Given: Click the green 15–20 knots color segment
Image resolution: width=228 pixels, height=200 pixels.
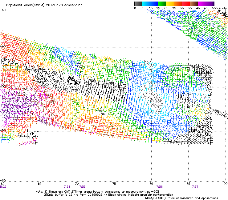Looking at the screenshot, I should pos(162,4).
